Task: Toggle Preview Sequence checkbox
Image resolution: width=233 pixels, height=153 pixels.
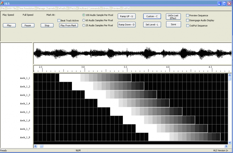Action: point(188,15)
